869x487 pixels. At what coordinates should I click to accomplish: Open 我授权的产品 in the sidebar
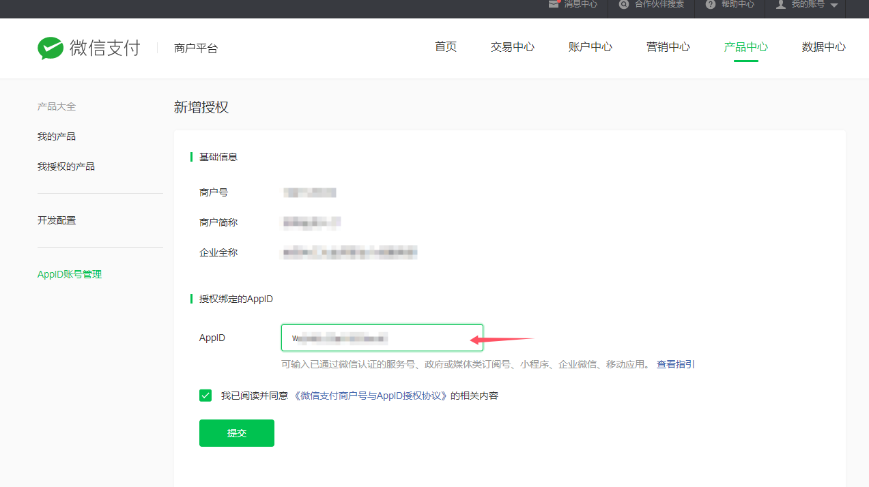(66, 166)
